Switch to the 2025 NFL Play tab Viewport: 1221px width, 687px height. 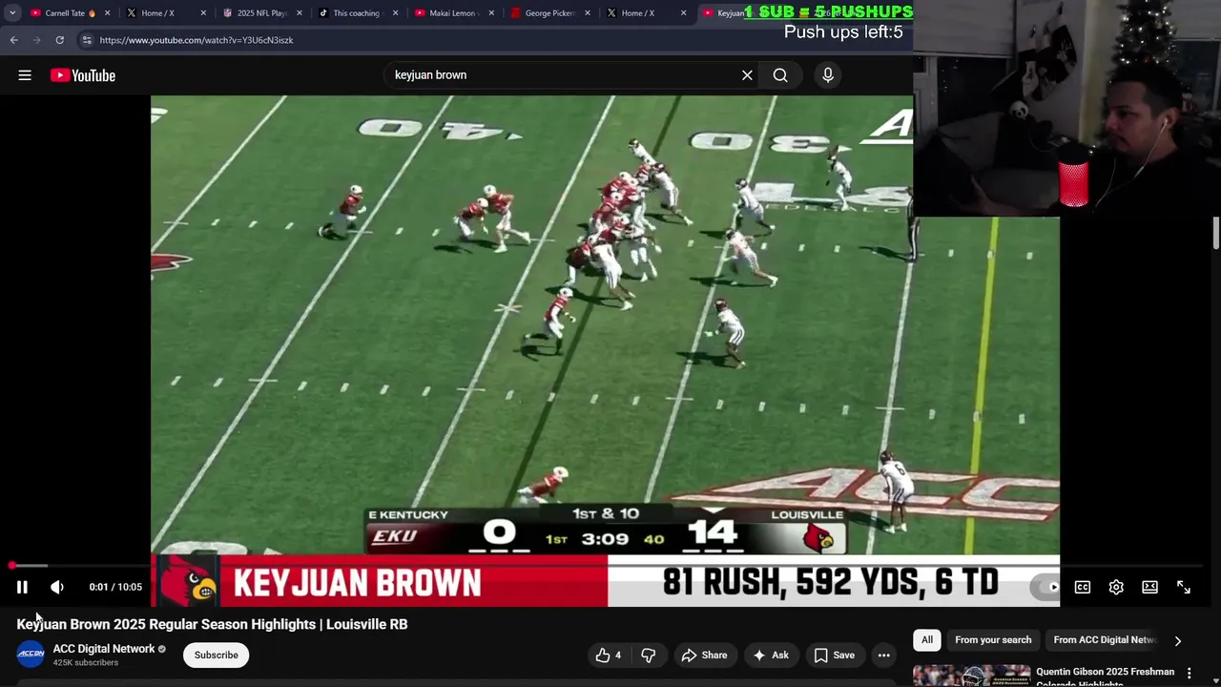(262, 13)
